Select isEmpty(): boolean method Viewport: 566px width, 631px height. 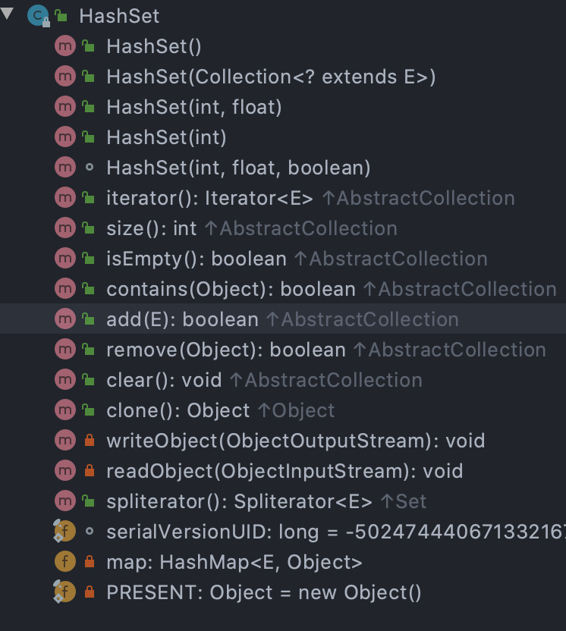click(x=197, y=259)
